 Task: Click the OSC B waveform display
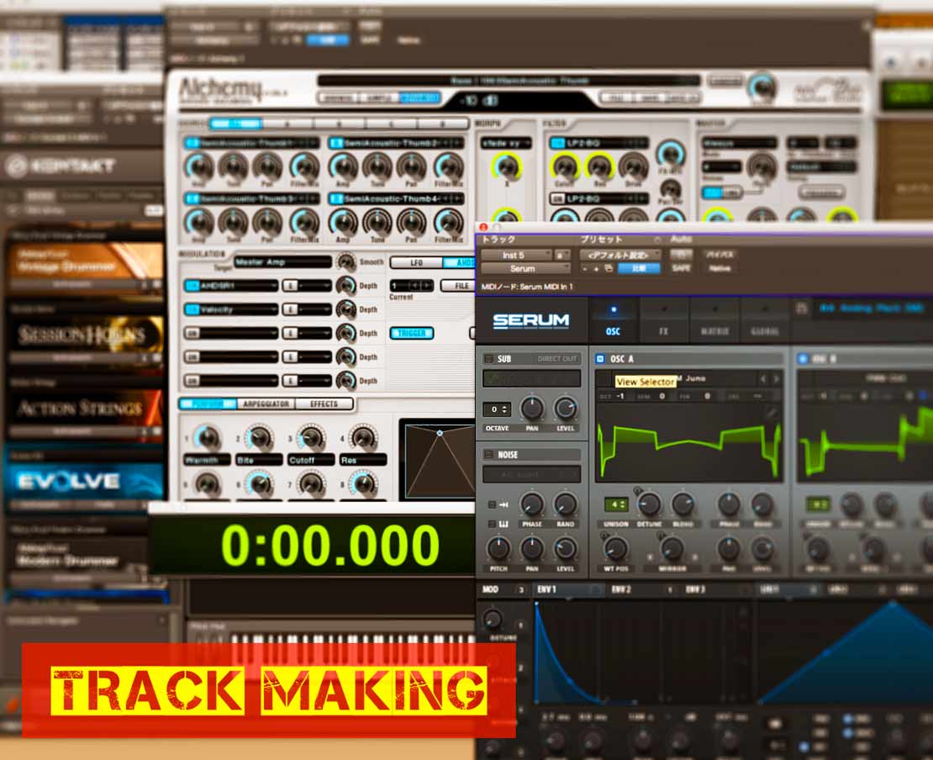click(x=866, y=441)
